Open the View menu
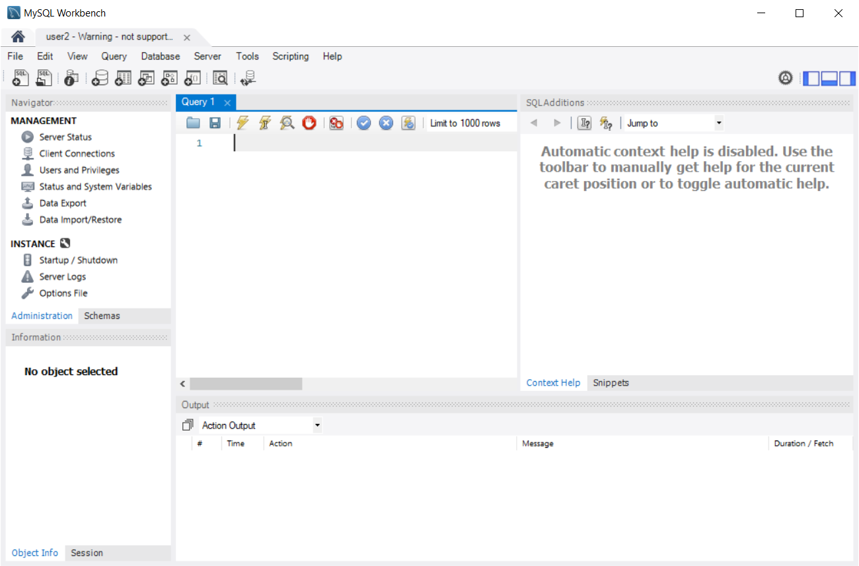Viewport: 859px width, 566px height. point(77,56)
